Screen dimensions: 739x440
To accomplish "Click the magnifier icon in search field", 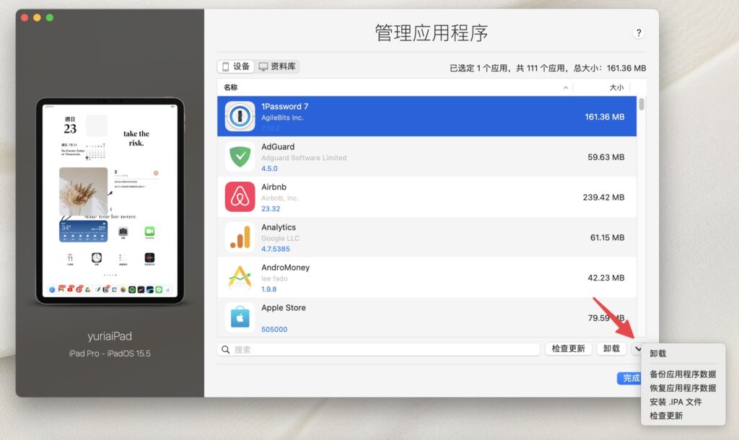I will point(226,350).
